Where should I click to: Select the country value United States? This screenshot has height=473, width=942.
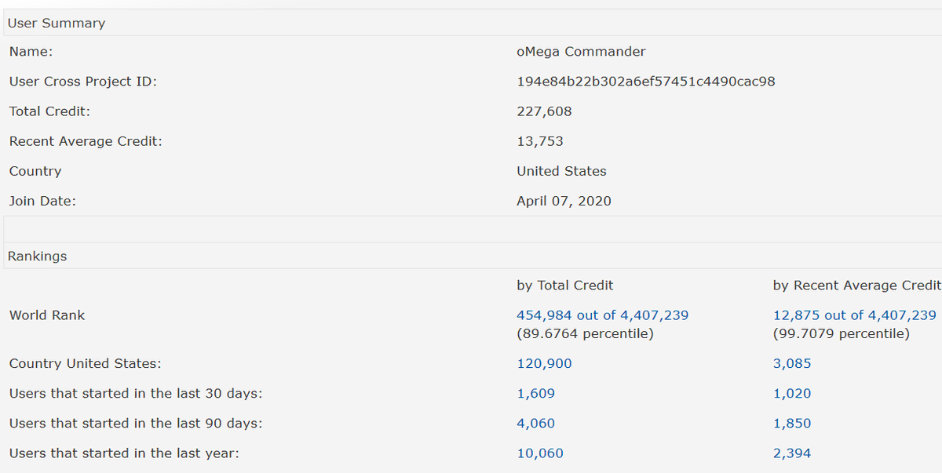(561, 171)
